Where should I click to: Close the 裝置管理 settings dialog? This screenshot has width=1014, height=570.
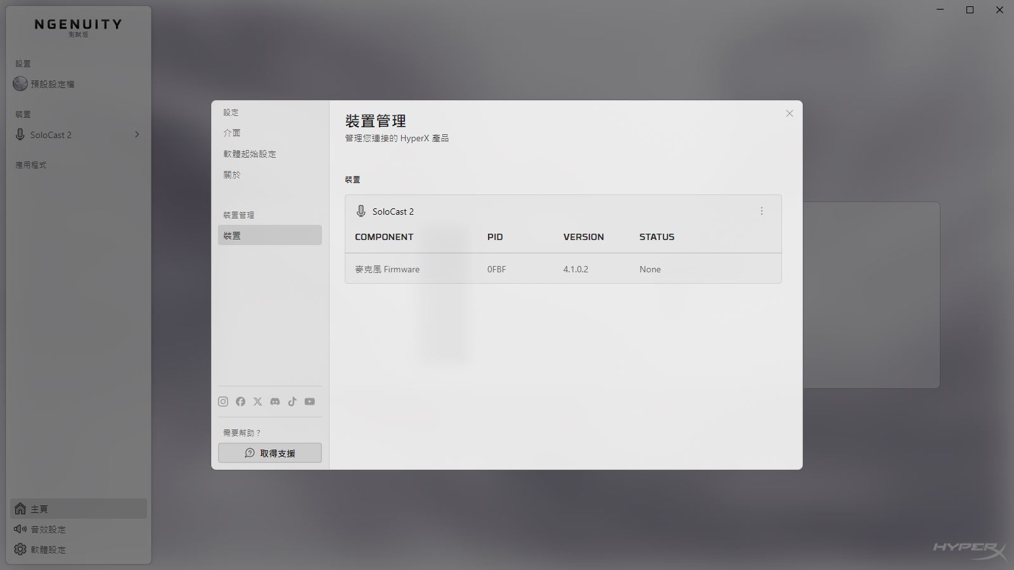click(789, 113)
